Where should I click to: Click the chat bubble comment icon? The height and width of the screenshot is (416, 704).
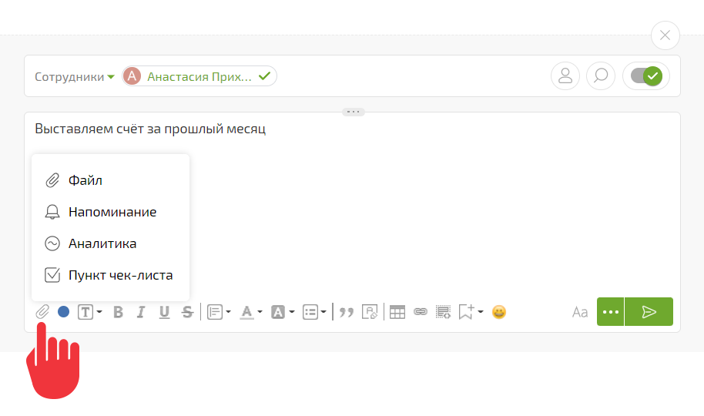[601, 75]
